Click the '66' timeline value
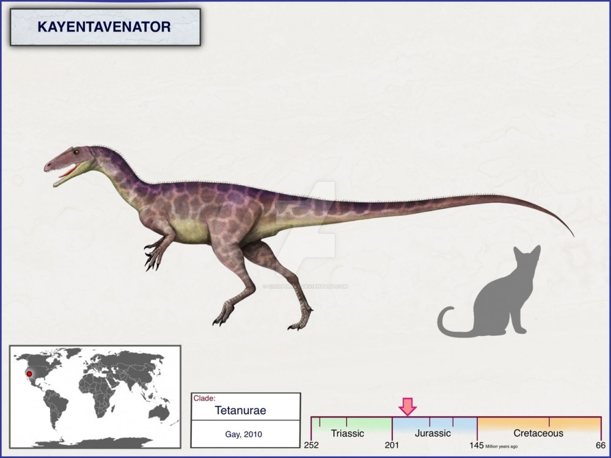The height and width of the screenshot is (458, 611). pos(601,445)
